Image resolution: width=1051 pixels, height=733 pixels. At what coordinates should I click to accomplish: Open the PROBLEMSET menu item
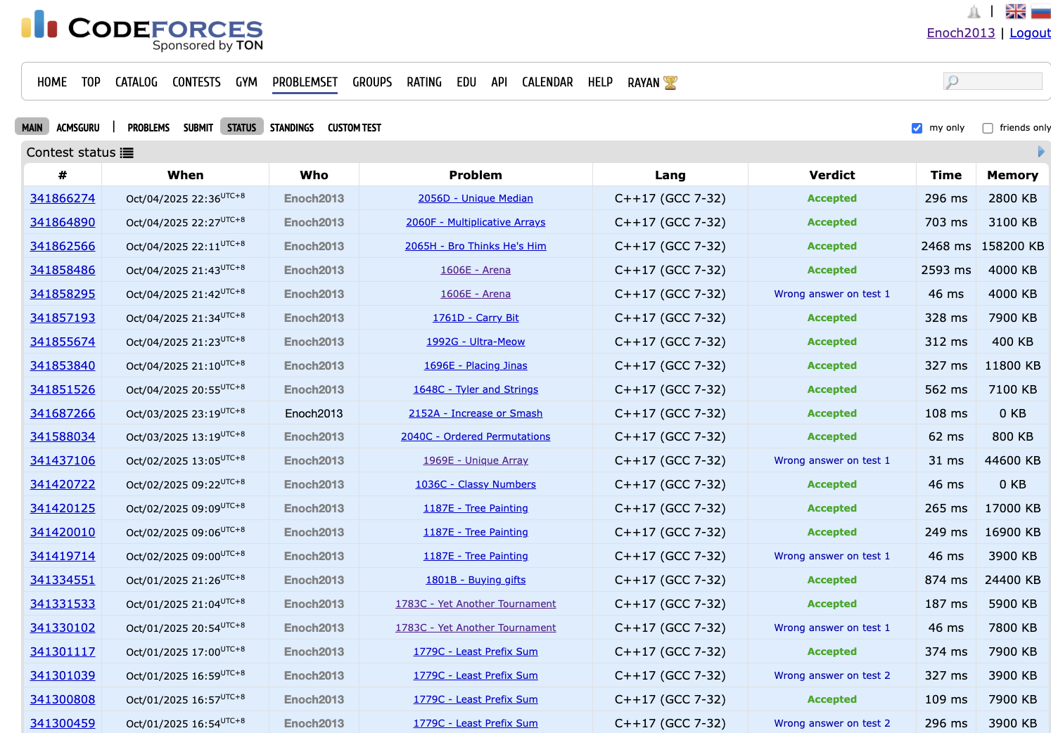click(x=305, y=82)
